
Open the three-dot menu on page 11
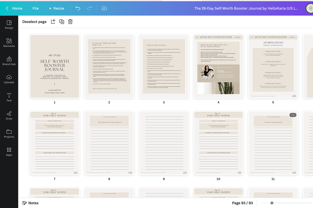pyautogui.click(x=293, y=115)
